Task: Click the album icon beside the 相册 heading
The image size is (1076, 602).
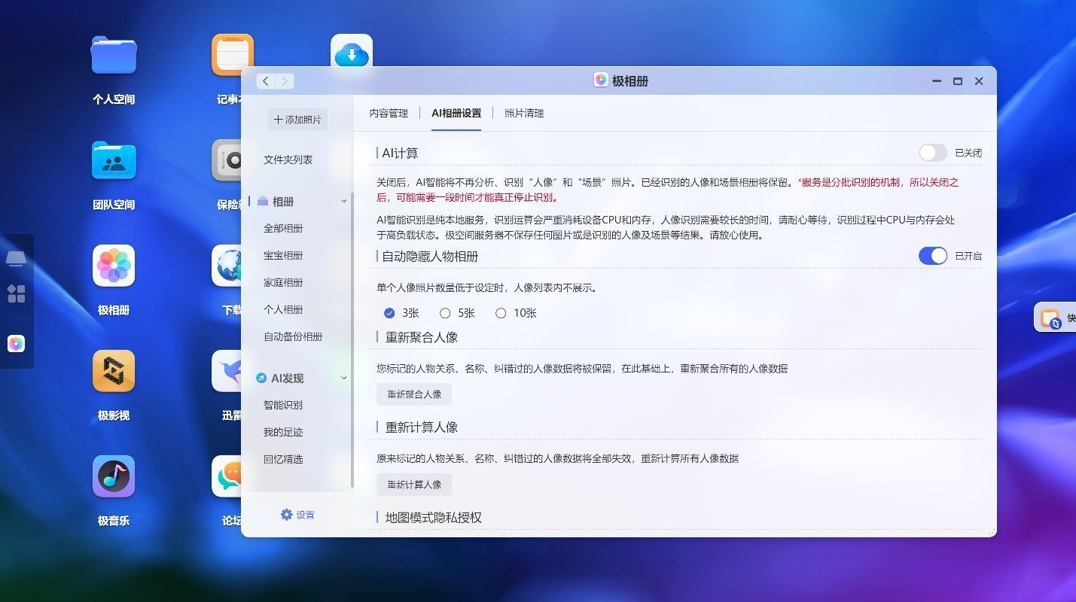Action: click(x=263, y=202)
